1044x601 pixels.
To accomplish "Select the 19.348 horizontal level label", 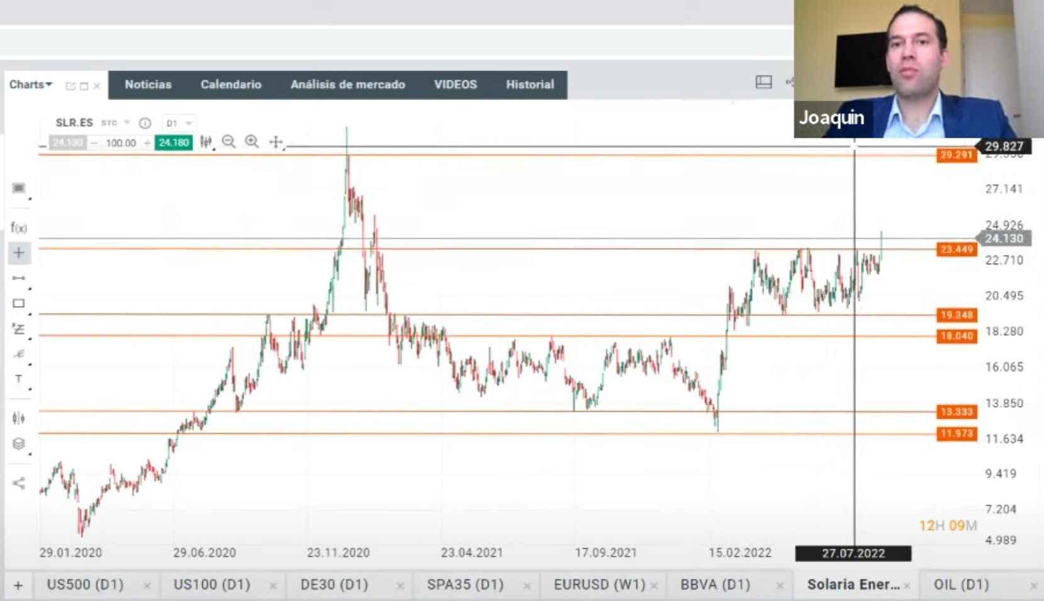I will (957, 315).
